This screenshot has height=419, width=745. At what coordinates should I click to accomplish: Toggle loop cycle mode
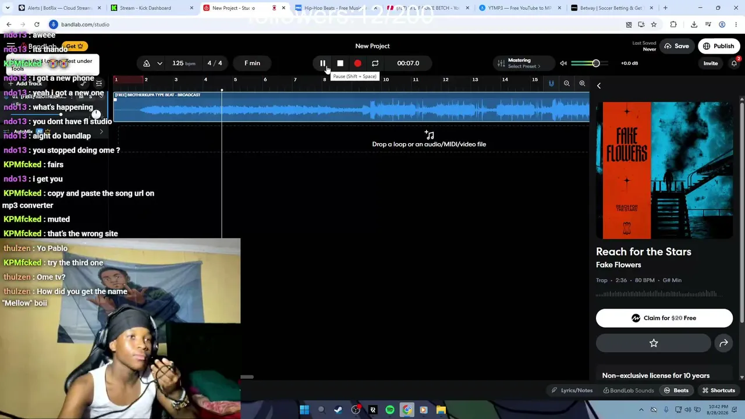(x=375, y=63)
